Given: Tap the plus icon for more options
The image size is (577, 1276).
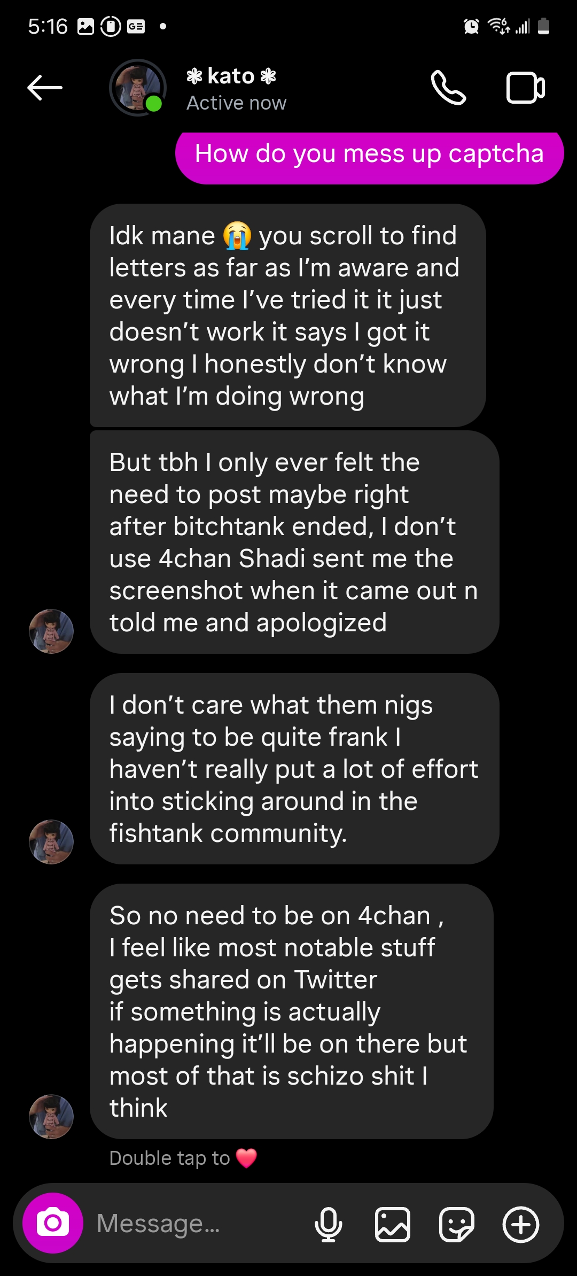Looking at the screenshot, I should point(521,1224).
